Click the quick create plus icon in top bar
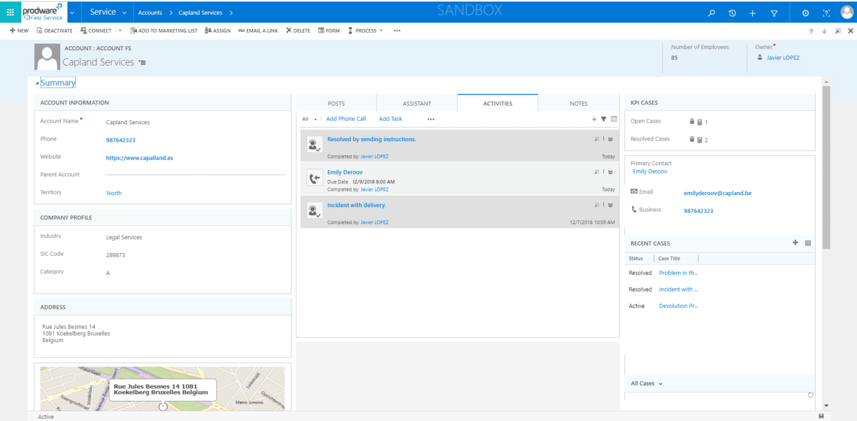This screenshot has height=421, width=857. tap(753, 12)
